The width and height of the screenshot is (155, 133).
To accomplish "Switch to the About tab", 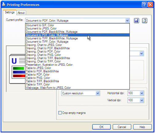I will [x=21, y=13].
